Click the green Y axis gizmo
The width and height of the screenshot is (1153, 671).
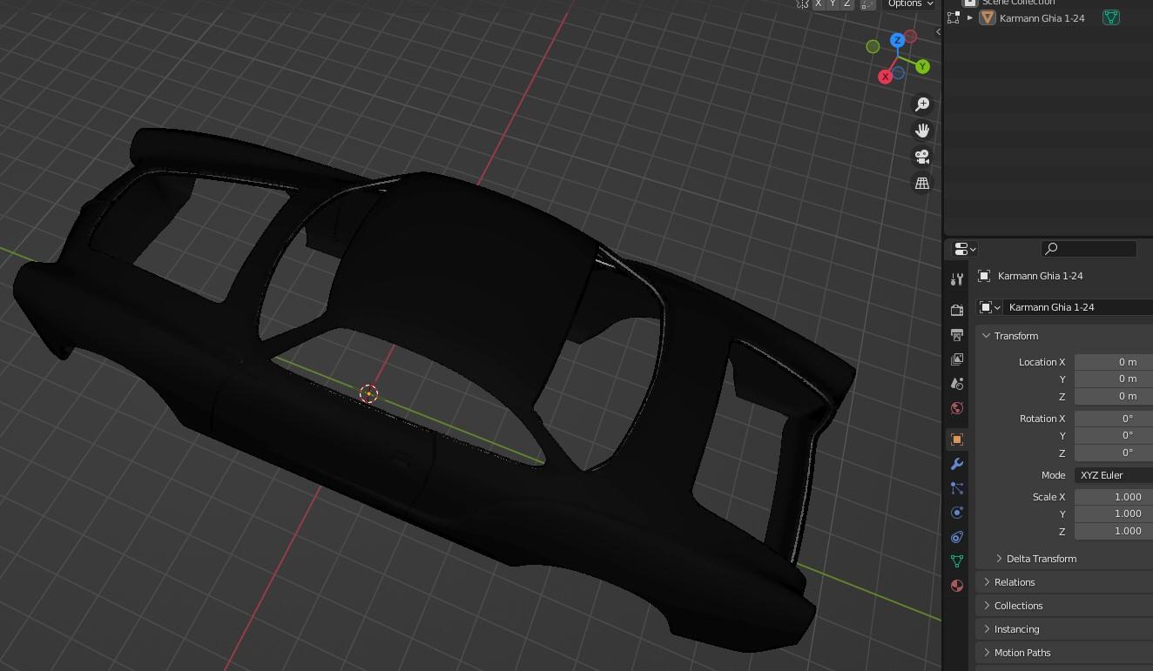click(x=922, y=66)
